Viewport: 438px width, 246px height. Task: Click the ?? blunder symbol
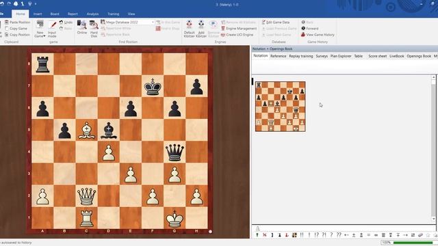[339, 235]
